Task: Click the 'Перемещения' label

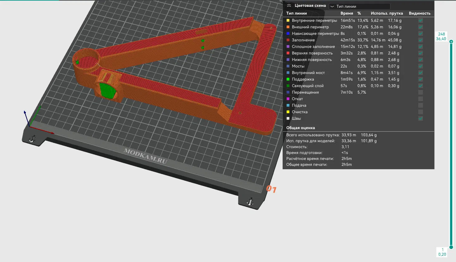Action: point(305,92)
